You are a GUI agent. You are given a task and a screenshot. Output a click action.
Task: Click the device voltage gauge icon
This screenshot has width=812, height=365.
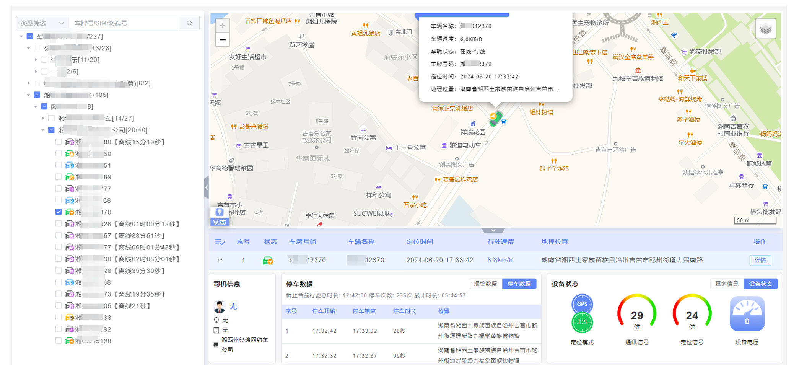(x=747, y=314)
